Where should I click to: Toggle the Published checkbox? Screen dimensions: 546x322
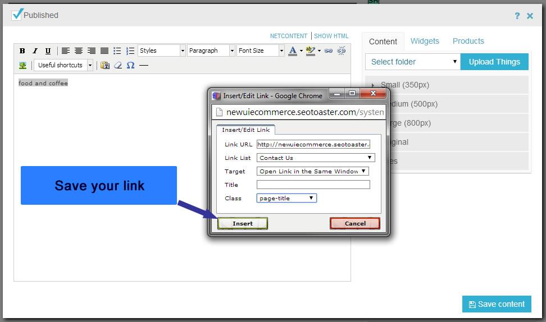point(17,15)
